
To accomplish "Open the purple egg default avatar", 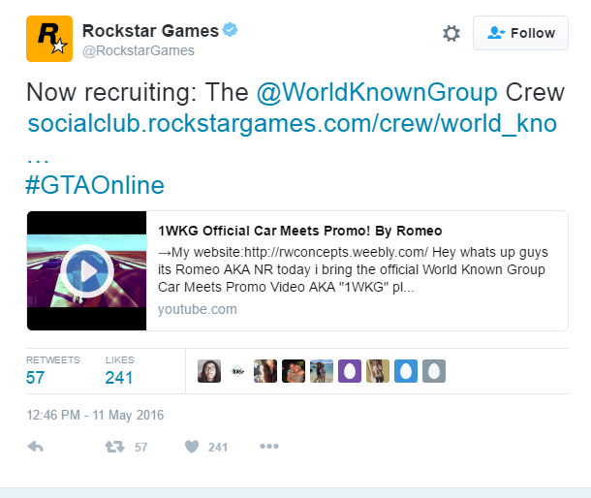I will [350, 371].
